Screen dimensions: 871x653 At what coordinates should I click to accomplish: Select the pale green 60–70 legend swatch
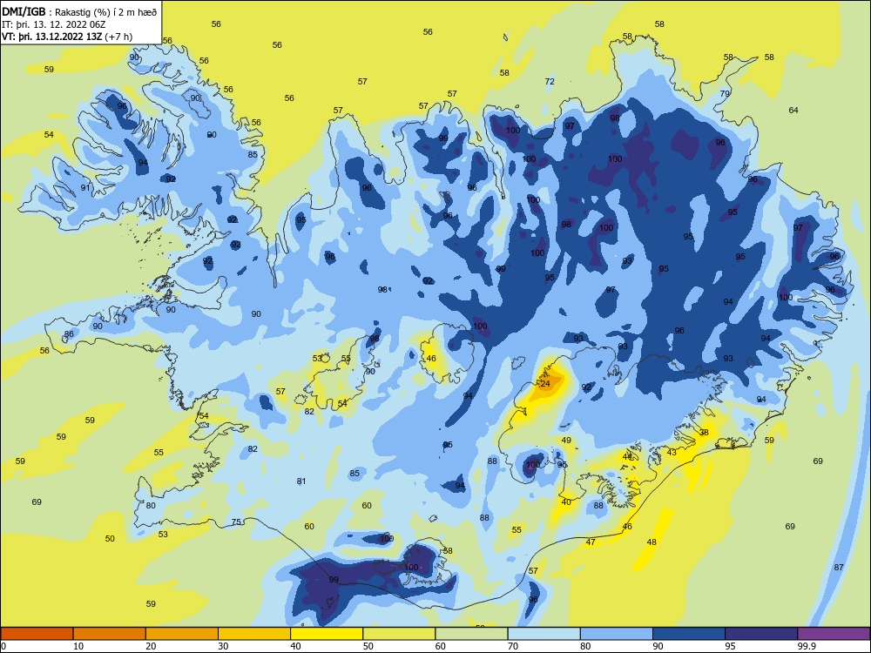coord(471,634)
